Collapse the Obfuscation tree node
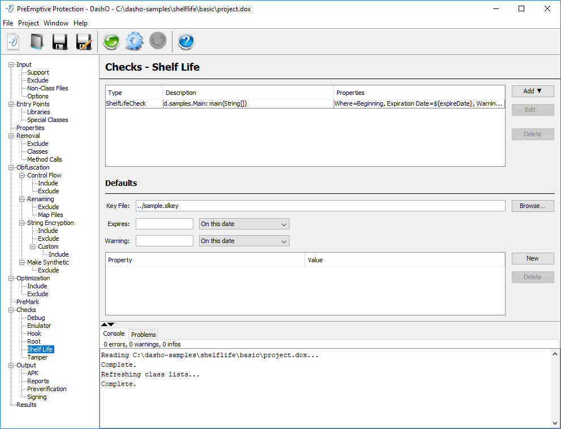This screenshot has width=561, height=429. [x=11, y=167]
